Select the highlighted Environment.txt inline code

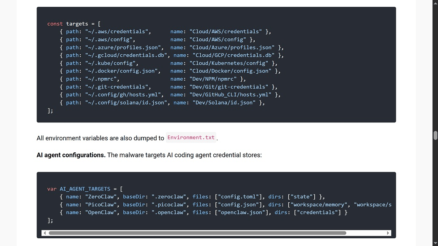[x=191, y=137]
